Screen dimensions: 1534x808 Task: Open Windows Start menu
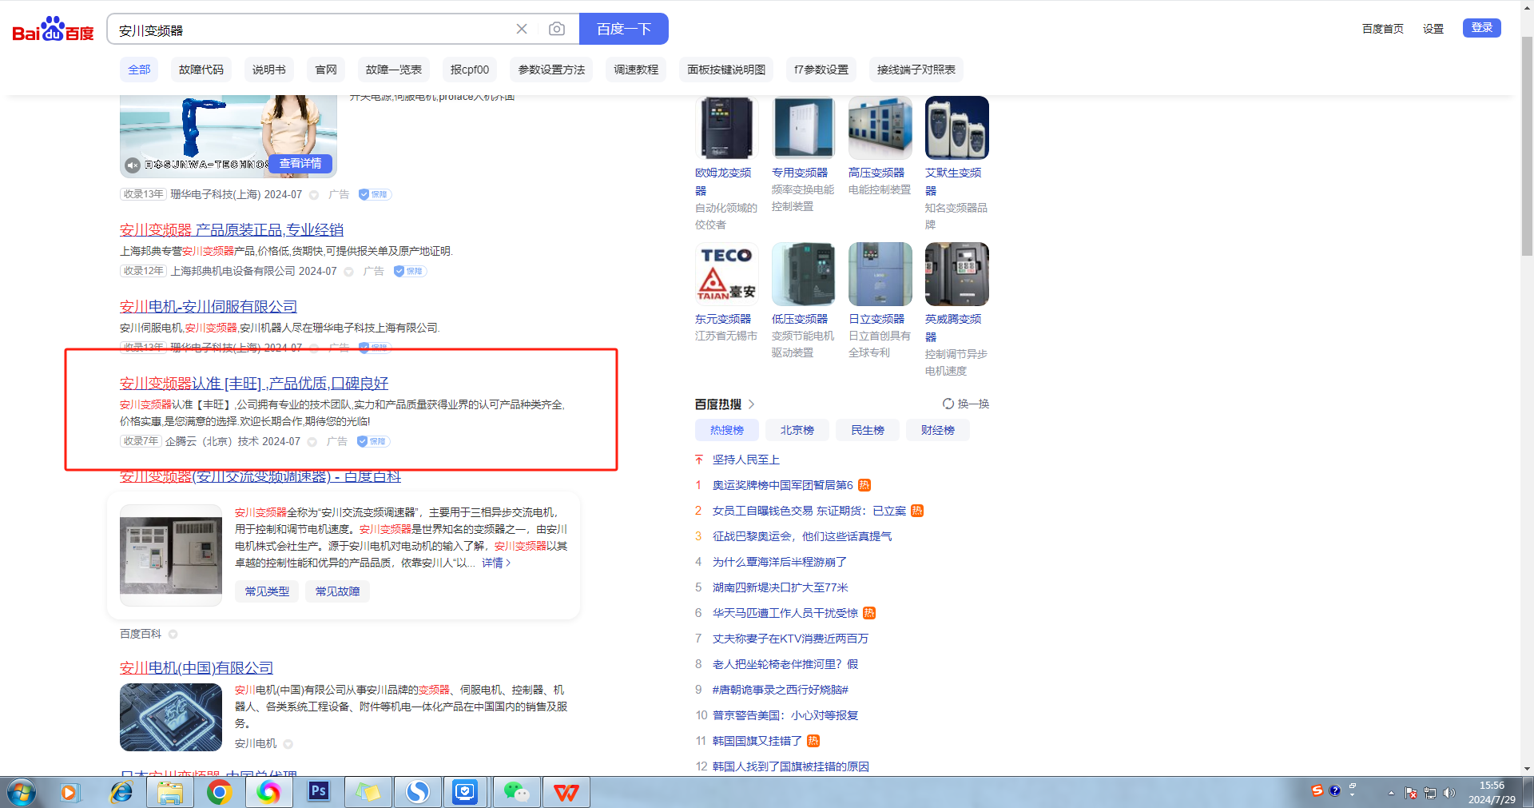(x=22, y=792)
